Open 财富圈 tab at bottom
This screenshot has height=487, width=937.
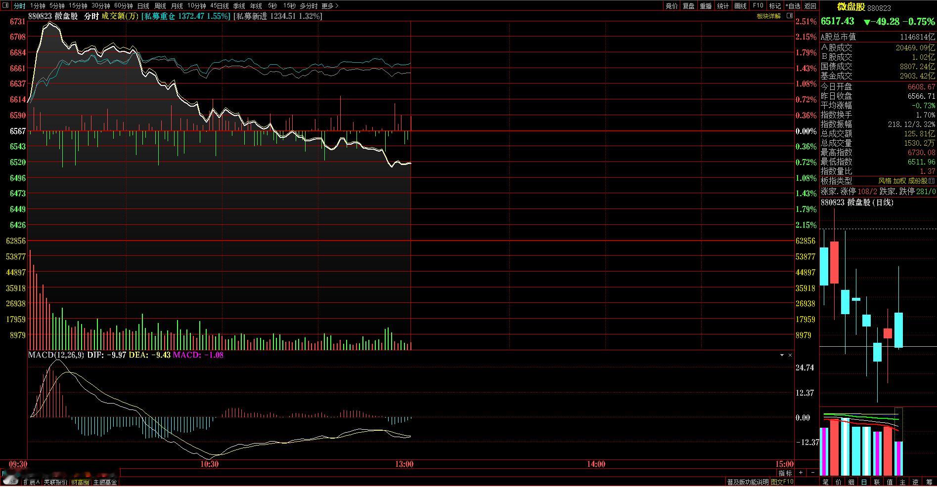[80, 483]
